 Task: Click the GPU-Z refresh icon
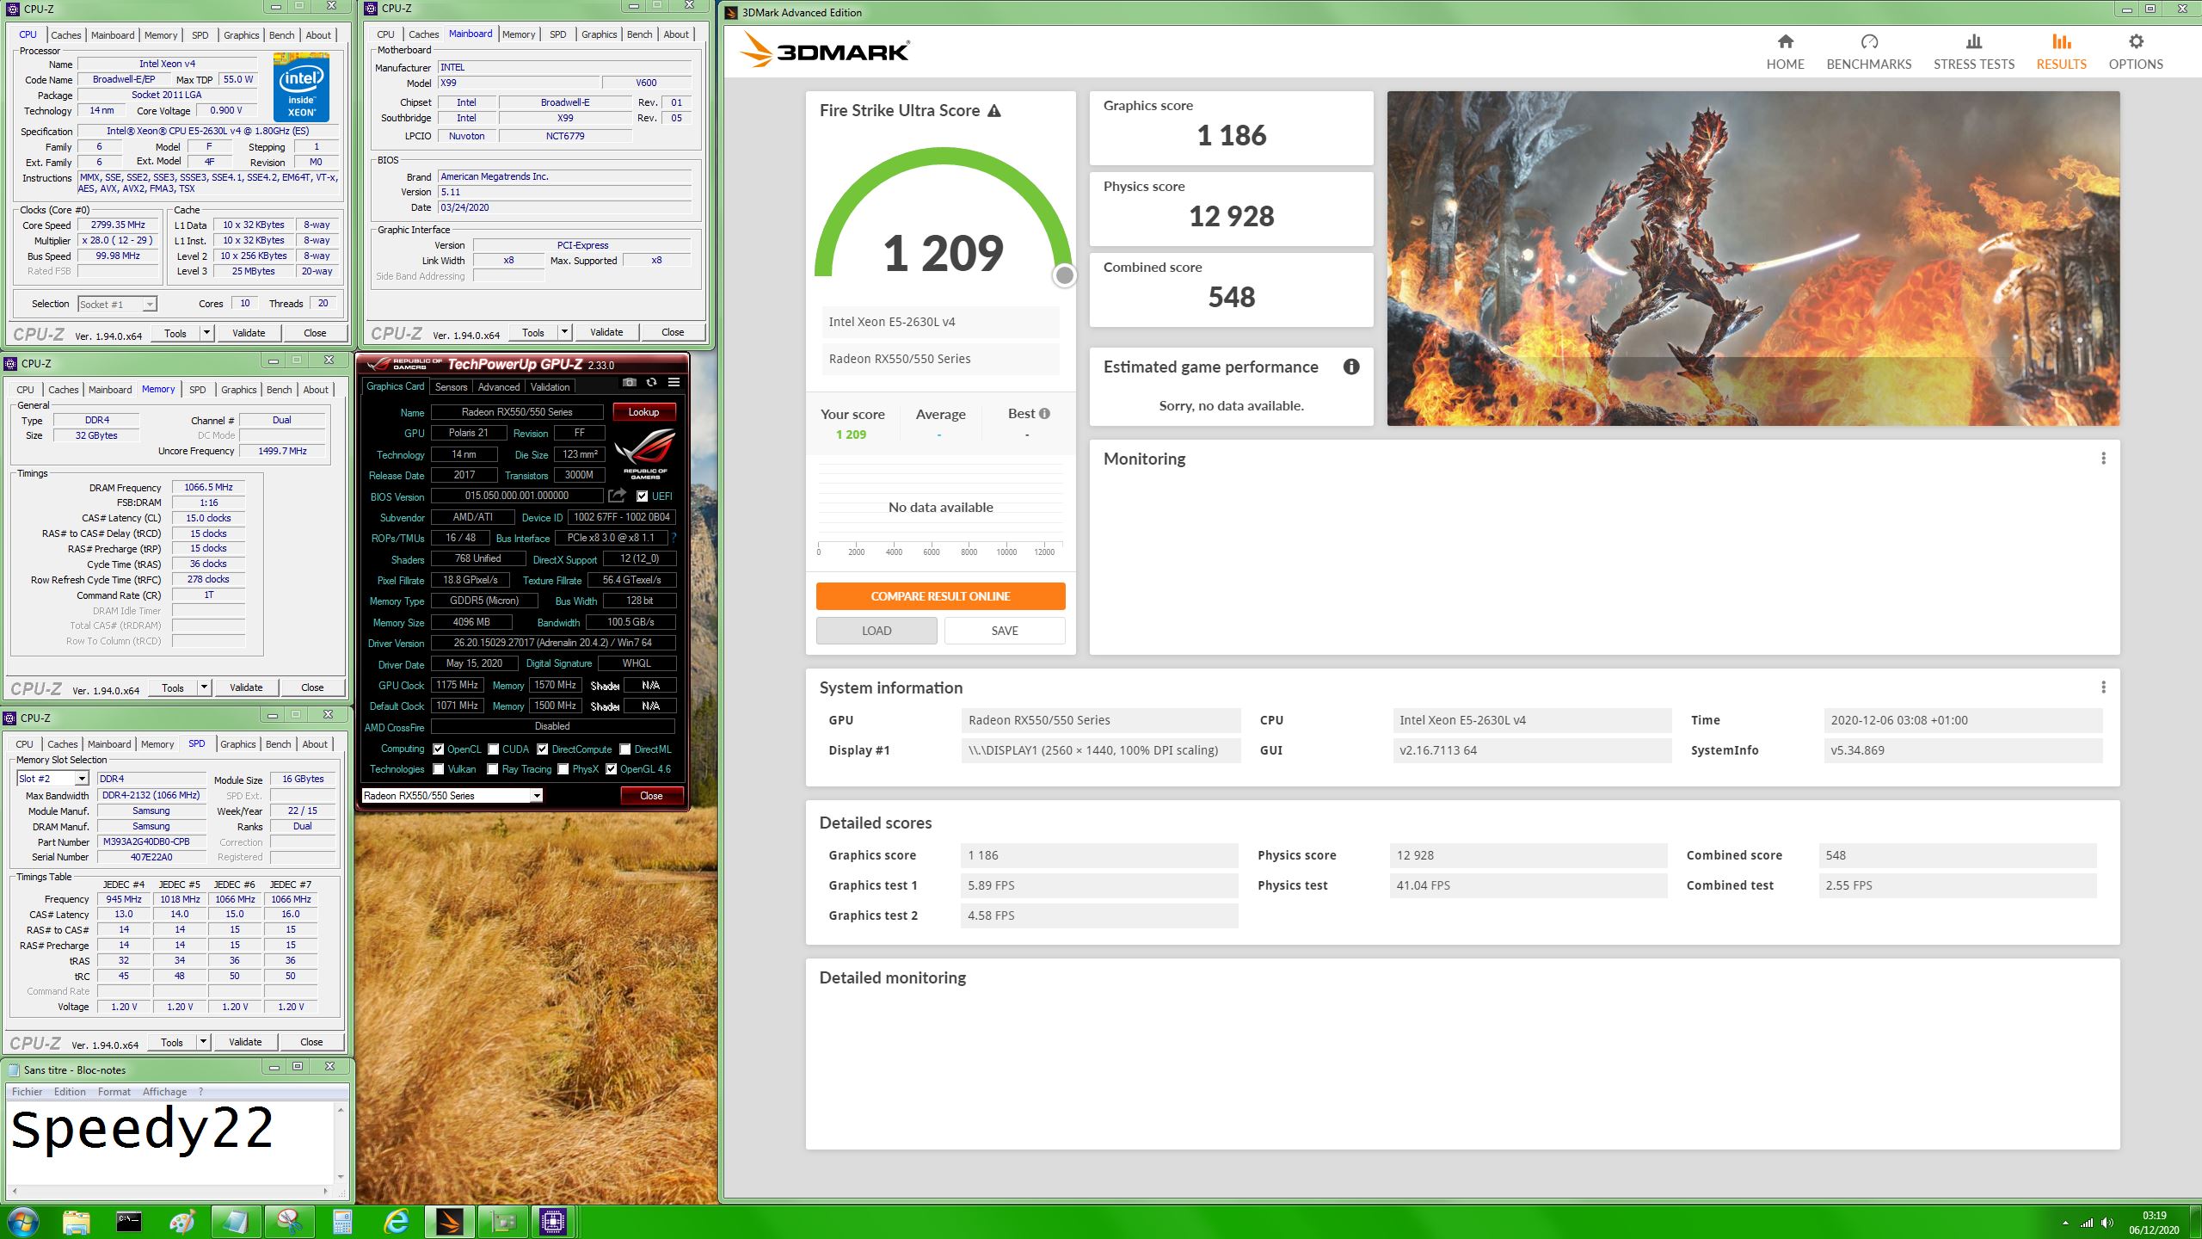(651, 383)
